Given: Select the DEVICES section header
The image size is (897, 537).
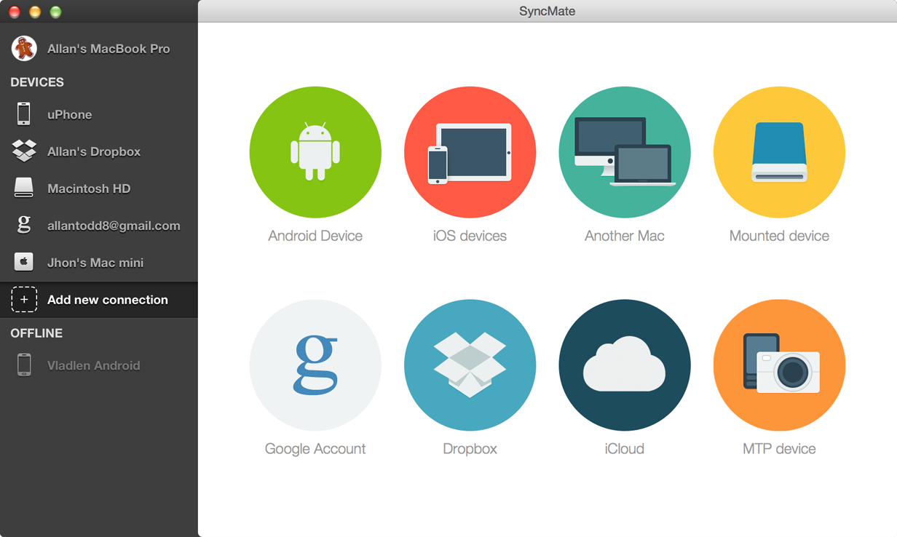Looking at the screenshot, I should pos(36,82).
